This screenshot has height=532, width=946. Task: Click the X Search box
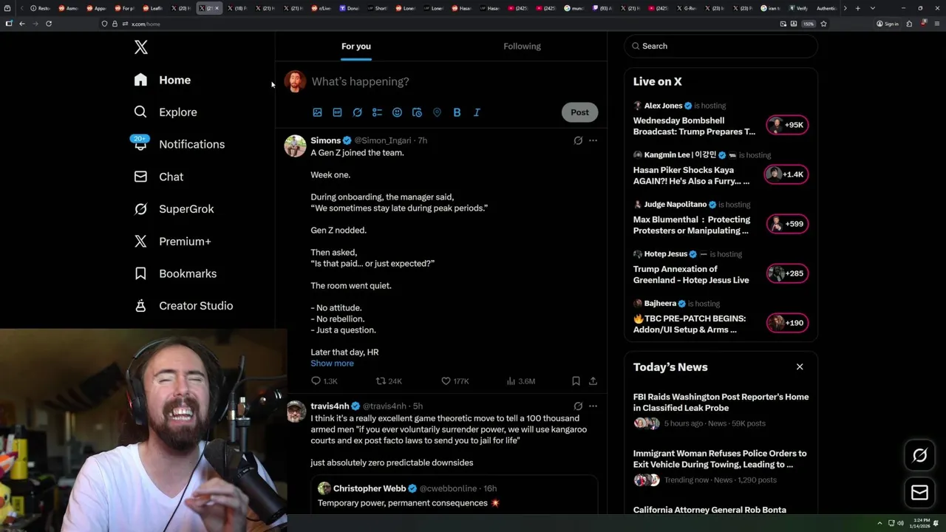tap(721, 46)
